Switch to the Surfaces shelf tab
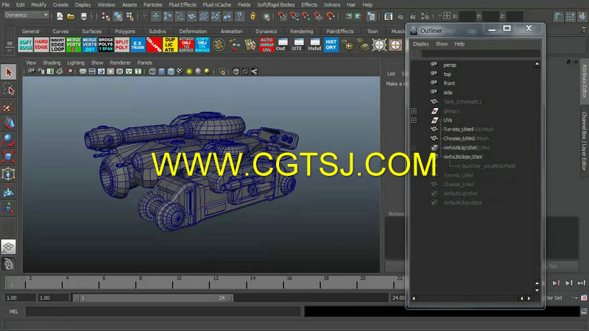The height and width of the screenshot is (331, 589). (x=91, y=32)
